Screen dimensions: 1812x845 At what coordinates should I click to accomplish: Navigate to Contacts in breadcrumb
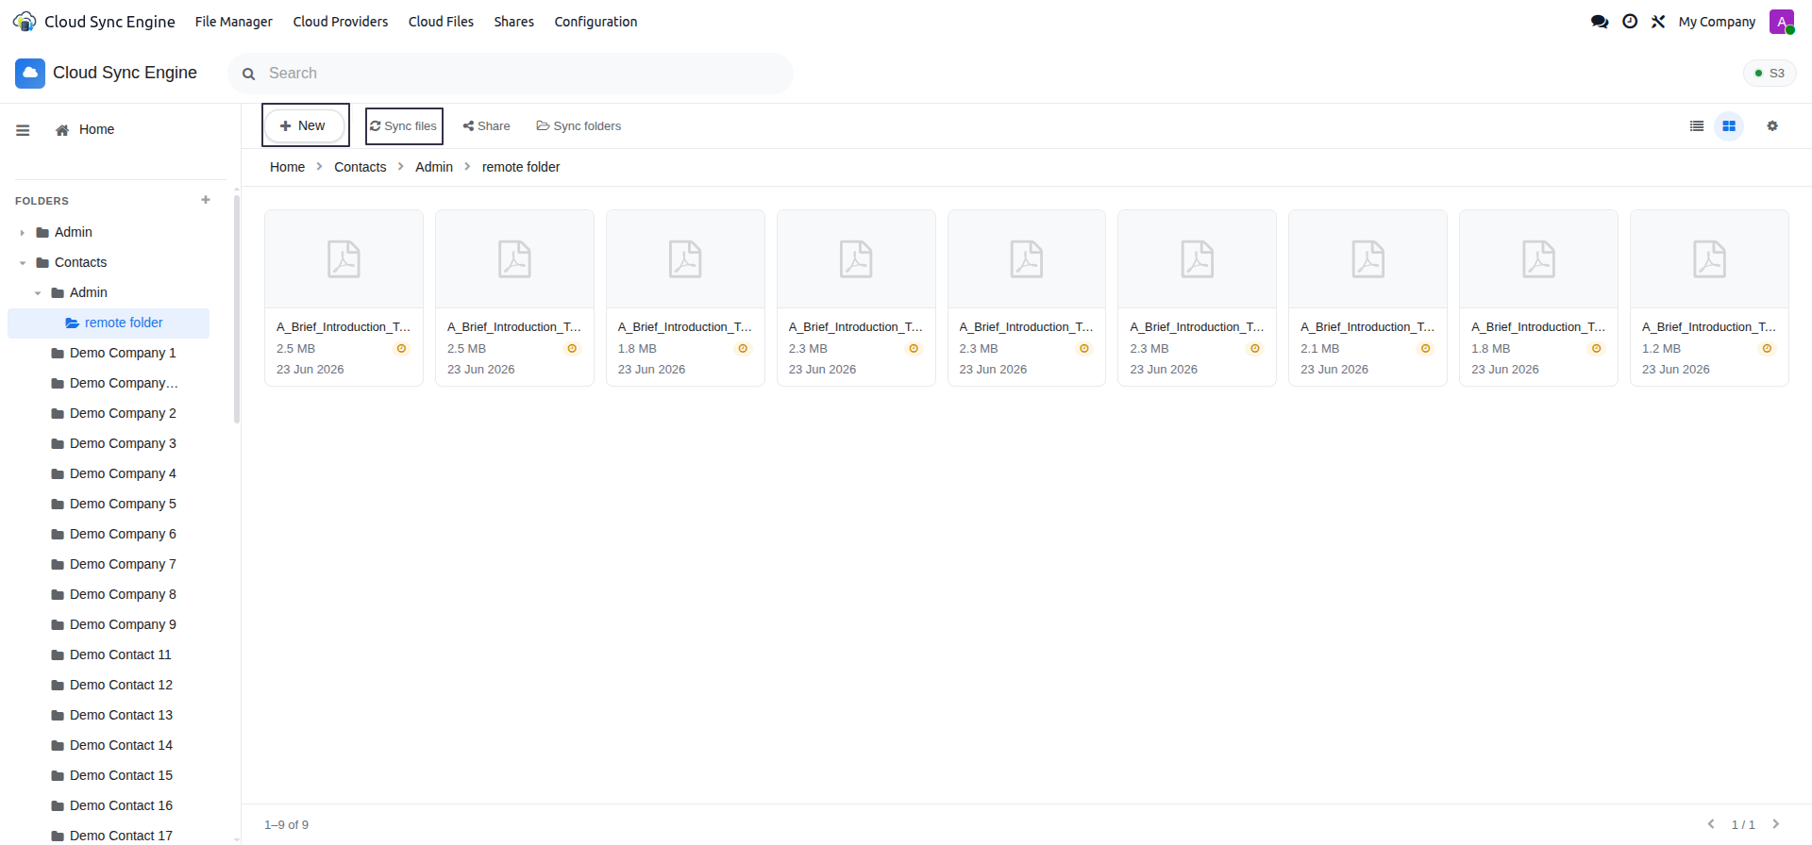point(361,167)
